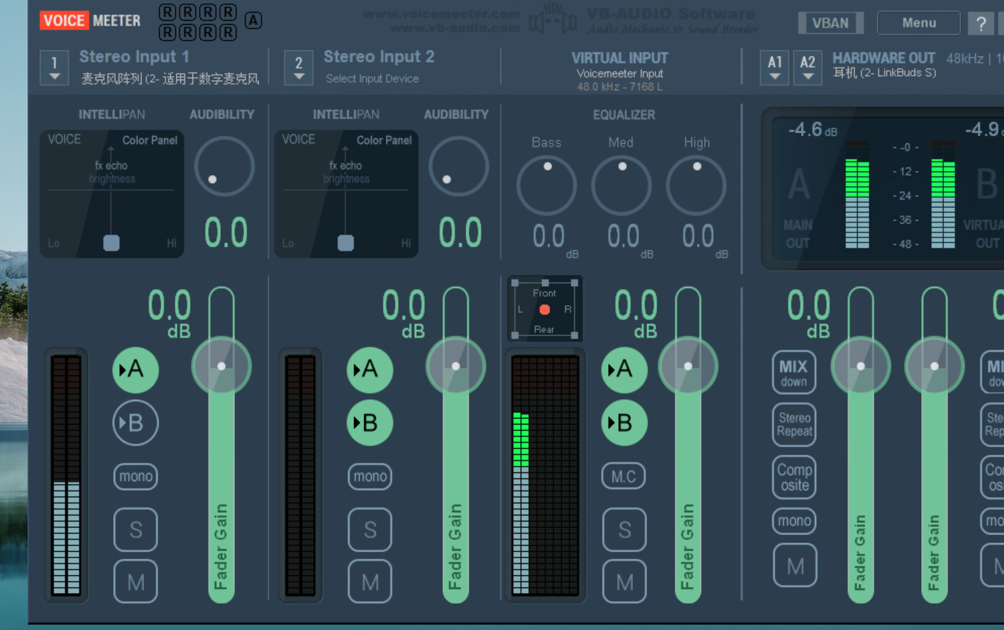Mute Stereo Input 1 strip
This screenshot has width=1004, height=630.
135,582
